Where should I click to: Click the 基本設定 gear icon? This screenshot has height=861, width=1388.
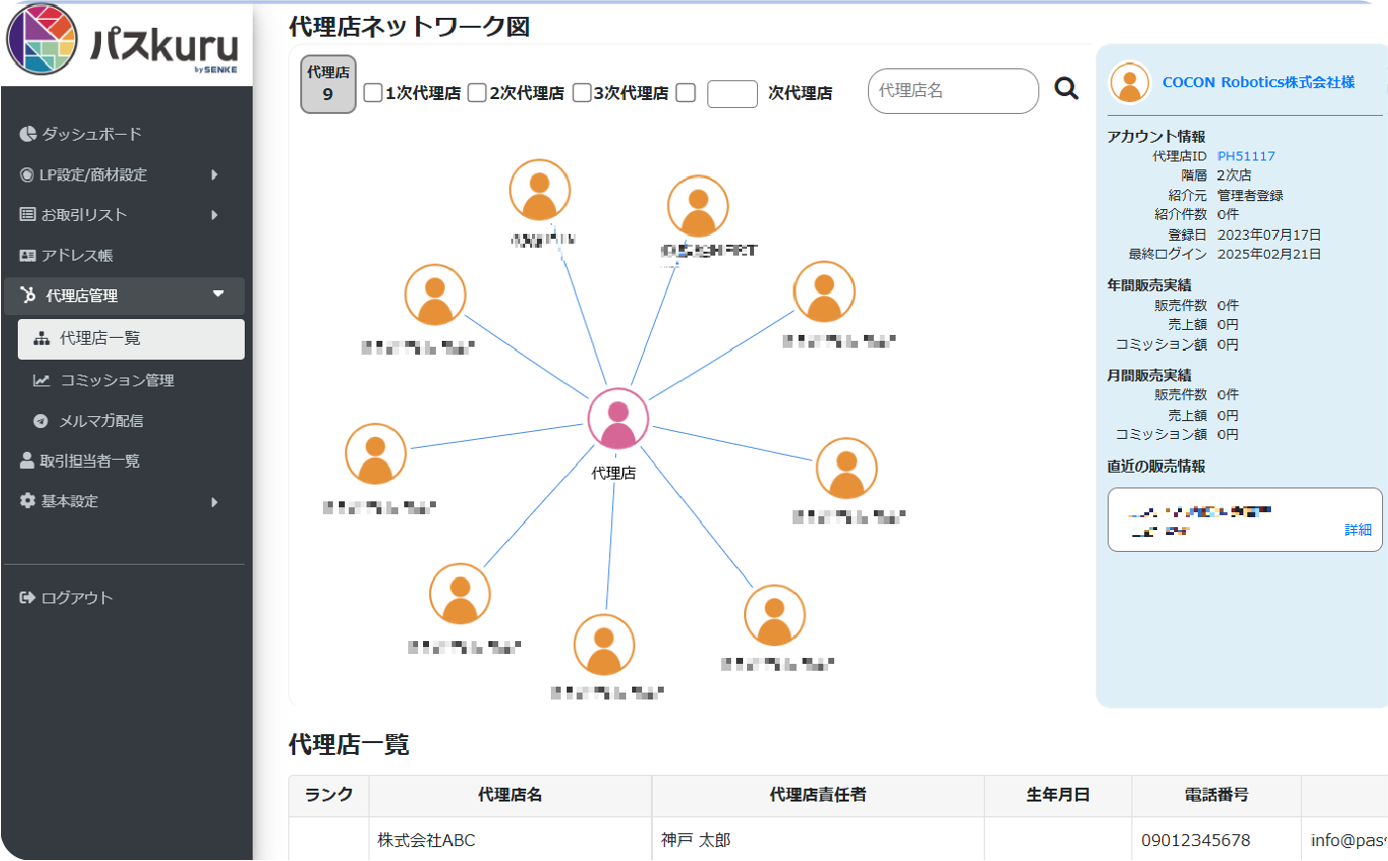pos(28,501)
